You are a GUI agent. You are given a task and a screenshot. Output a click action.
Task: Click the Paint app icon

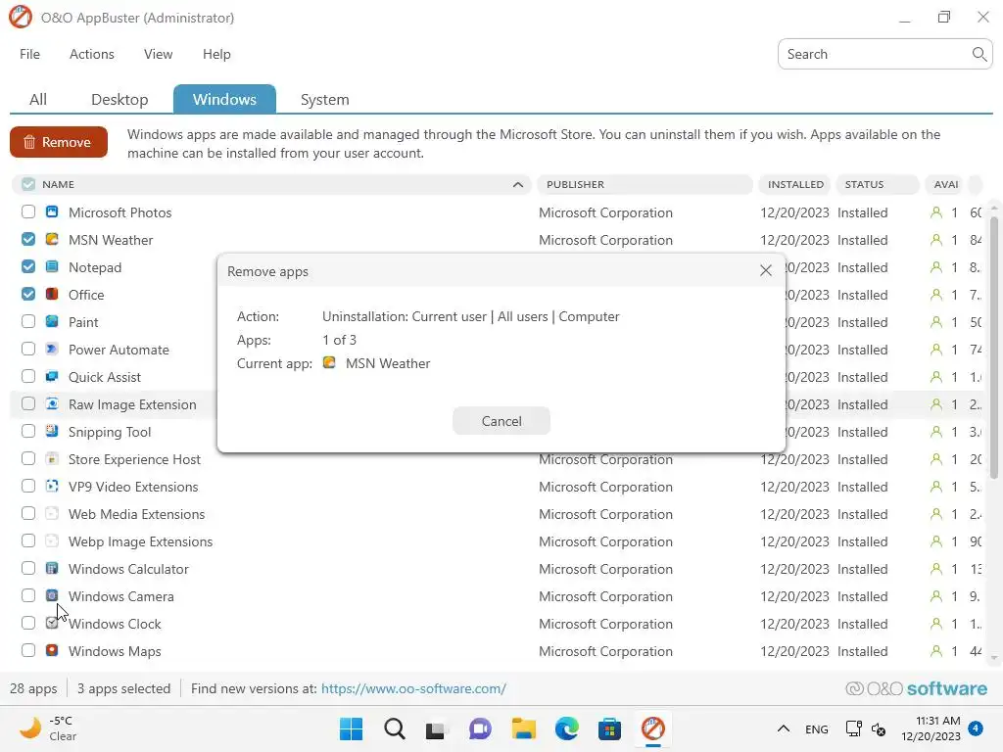click(52, 321)
